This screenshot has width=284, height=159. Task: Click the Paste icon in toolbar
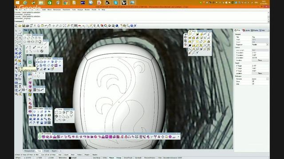pos(42,26)
